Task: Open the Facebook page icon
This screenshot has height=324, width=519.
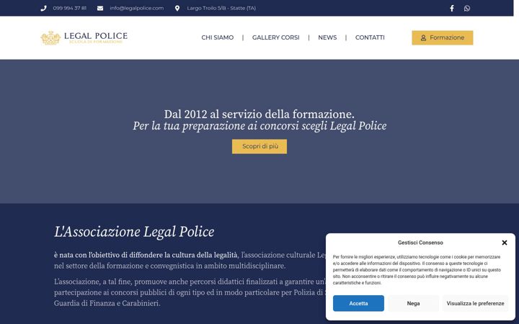Action: tap(451, 8)
